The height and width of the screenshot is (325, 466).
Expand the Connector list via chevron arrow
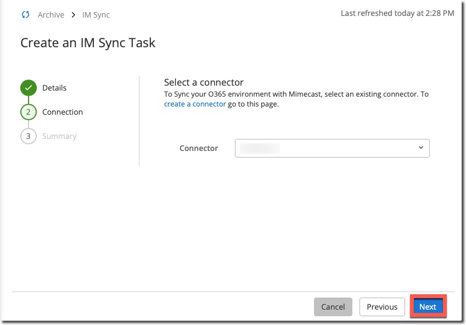click(420, 148)
